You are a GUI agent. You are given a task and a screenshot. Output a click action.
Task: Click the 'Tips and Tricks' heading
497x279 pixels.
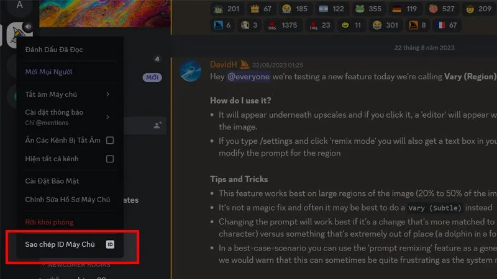click(x=239, y=179)
